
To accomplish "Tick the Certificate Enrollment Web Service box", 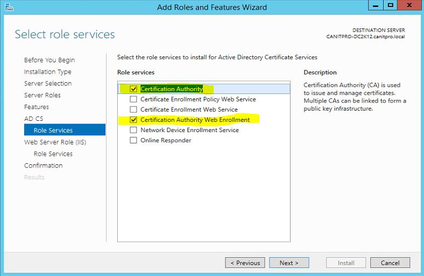I will 133,110.
